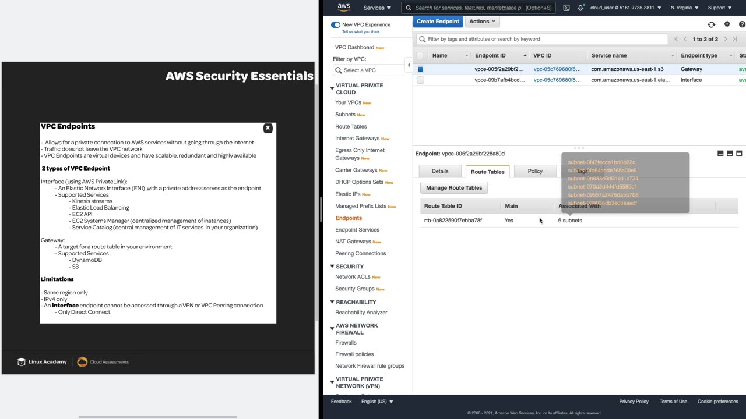Toggle the New VPC Experience switch

click(335, 24)
